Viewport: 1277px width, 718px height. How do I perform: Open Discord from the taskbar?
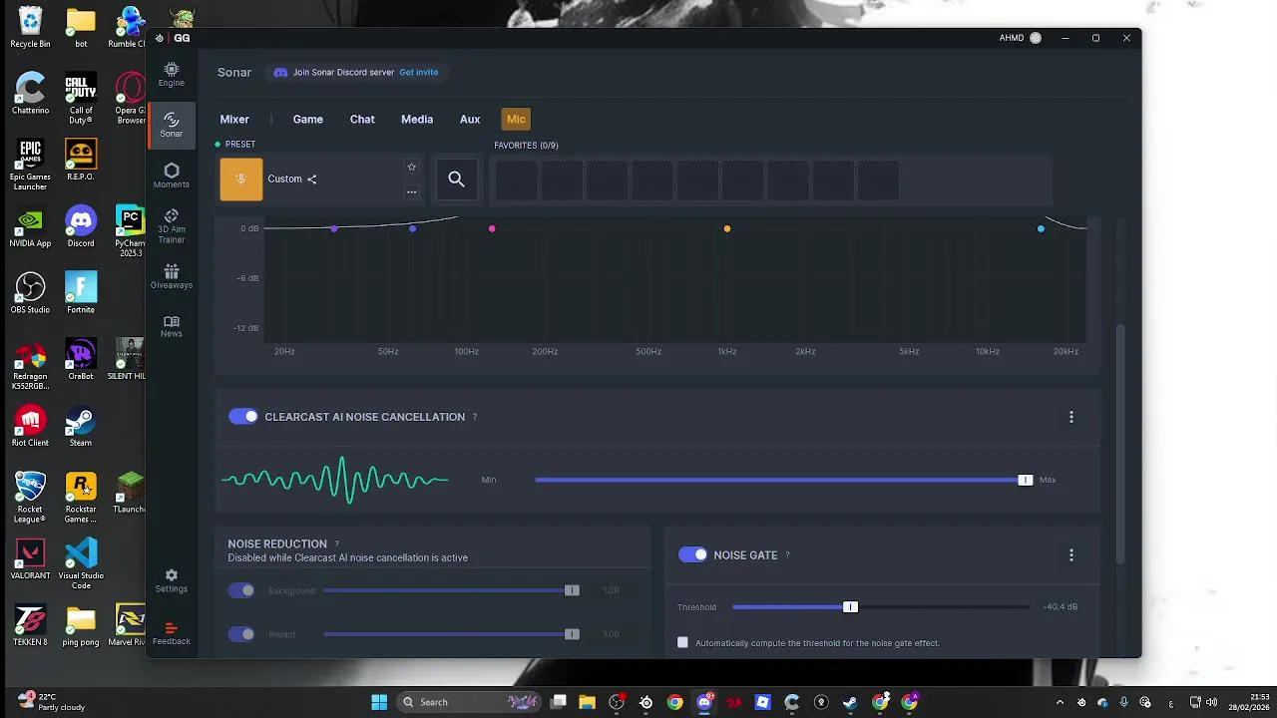coord(704,702)
